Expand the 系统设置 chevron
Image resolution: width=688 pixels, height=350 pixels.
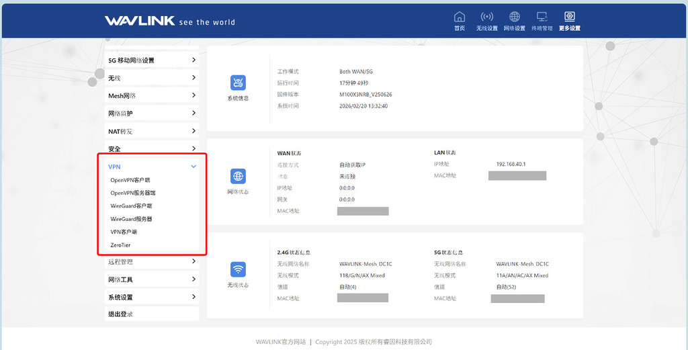(193, 297)
